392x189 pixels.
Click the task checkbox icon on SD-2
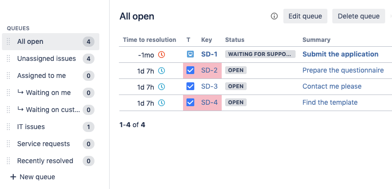click(190, 70)
